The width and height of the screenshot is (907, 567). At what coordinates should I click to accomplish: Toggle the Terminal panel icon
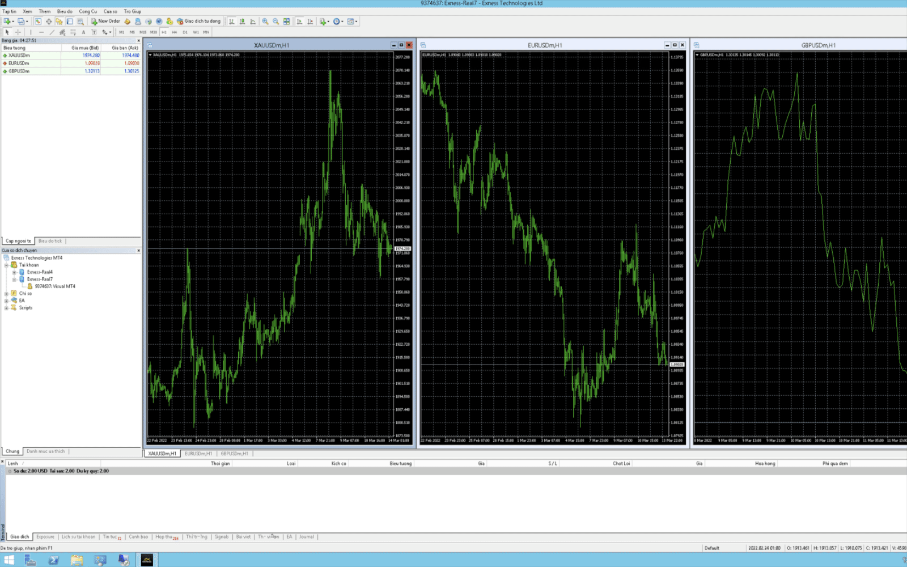click(x=70, y=21)
